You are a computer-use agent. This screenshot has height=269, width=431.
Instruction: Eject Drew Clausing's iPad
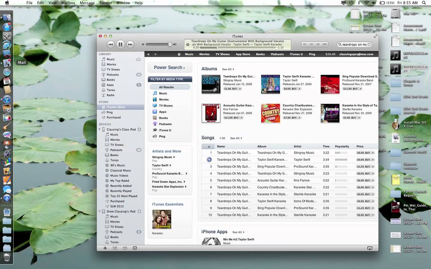[139, 211]
